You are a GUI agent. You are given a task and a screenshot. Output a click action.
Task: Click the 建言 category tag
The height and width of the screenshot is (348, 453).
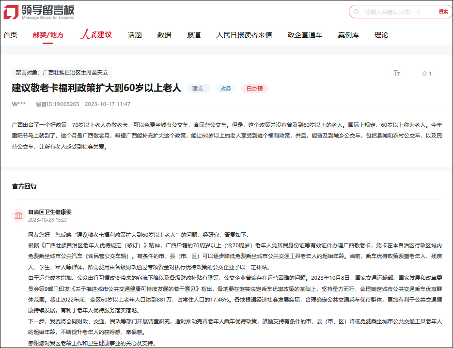(x=198, y=89)
